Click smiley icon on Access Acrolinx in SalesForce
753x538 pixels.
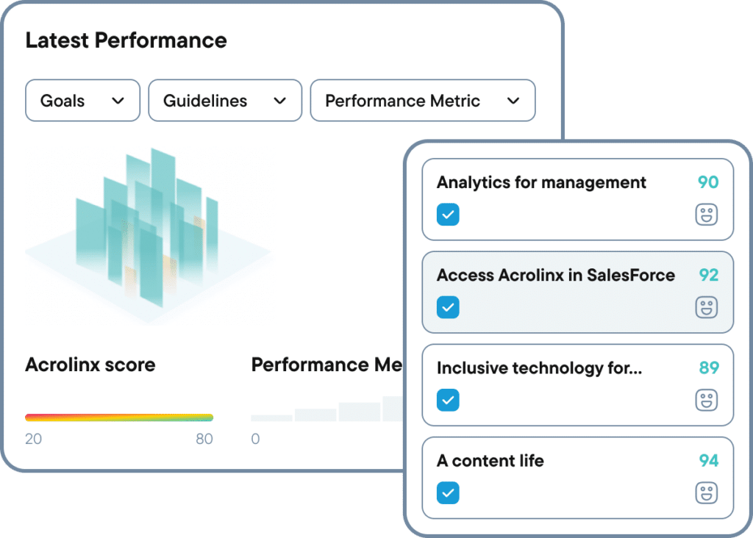point(706,307)
